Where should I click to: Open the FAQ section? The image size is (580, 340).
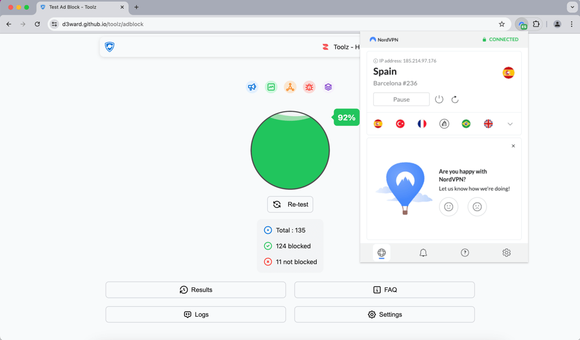pyautogui.click(x=385, y=290)
